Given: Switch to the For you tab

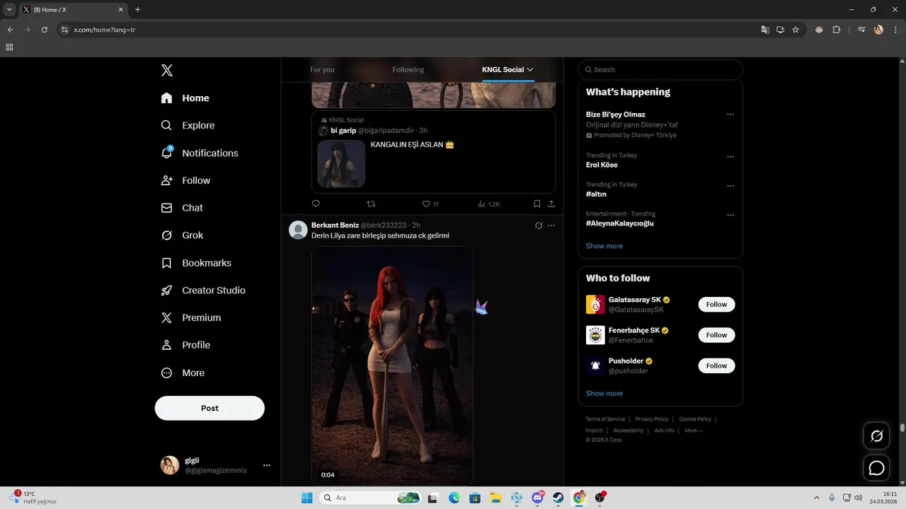Looking at the screenshot, I should pyautogui.click(x=322, y=69).
